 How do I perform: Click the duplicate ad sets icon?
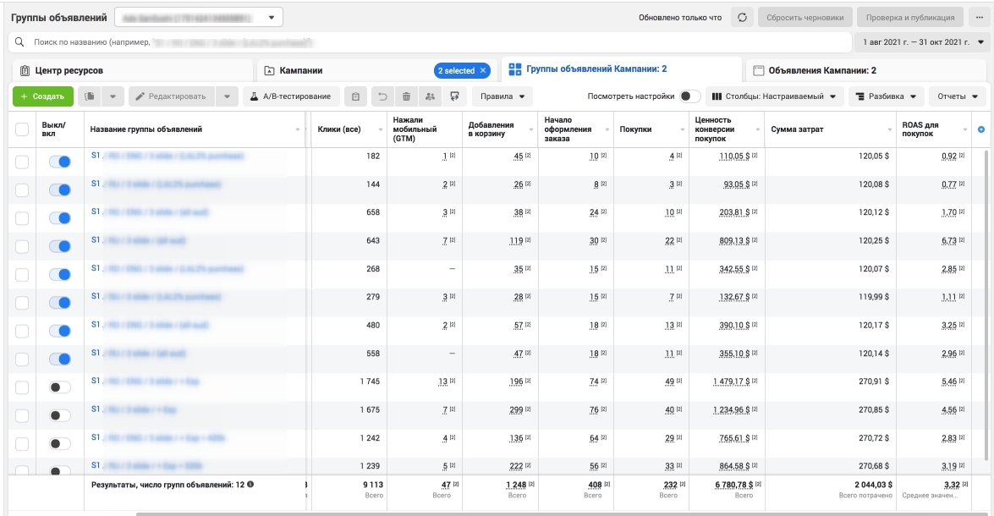pyautogui.click(x=90, y=96)
